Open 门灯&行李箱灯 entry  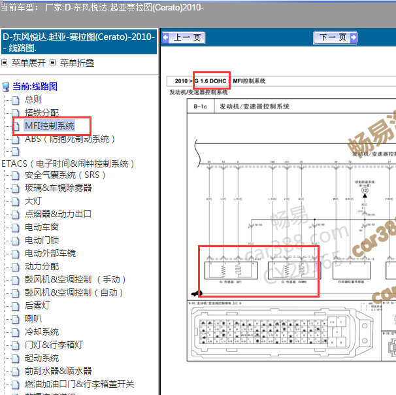[54, 345]
